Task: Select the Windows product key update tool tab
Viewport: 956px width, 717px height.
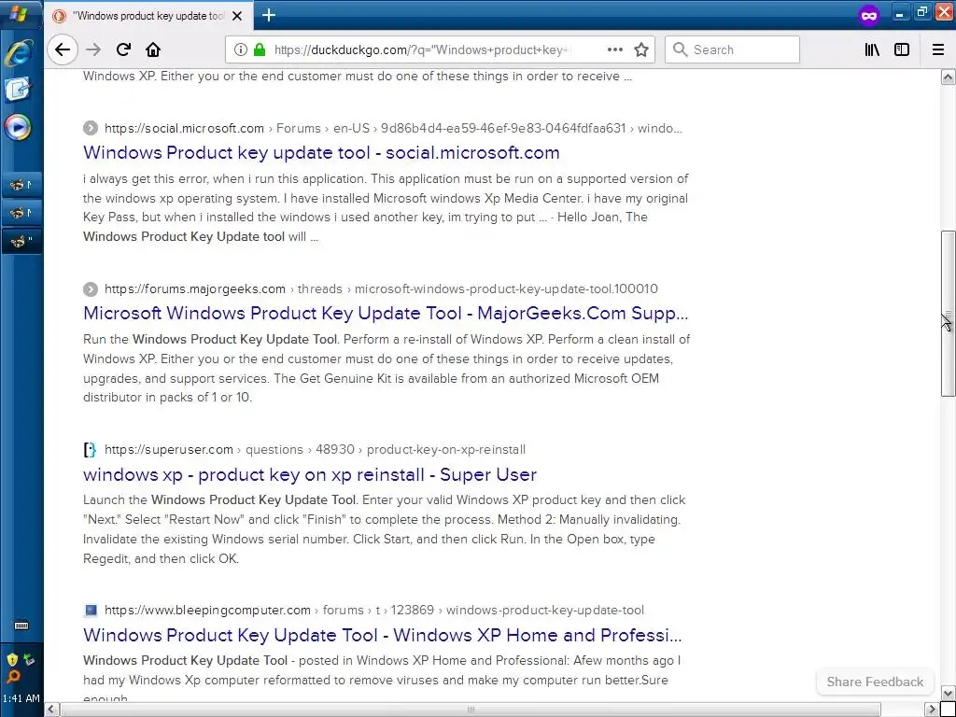Action: pos(149,16)
